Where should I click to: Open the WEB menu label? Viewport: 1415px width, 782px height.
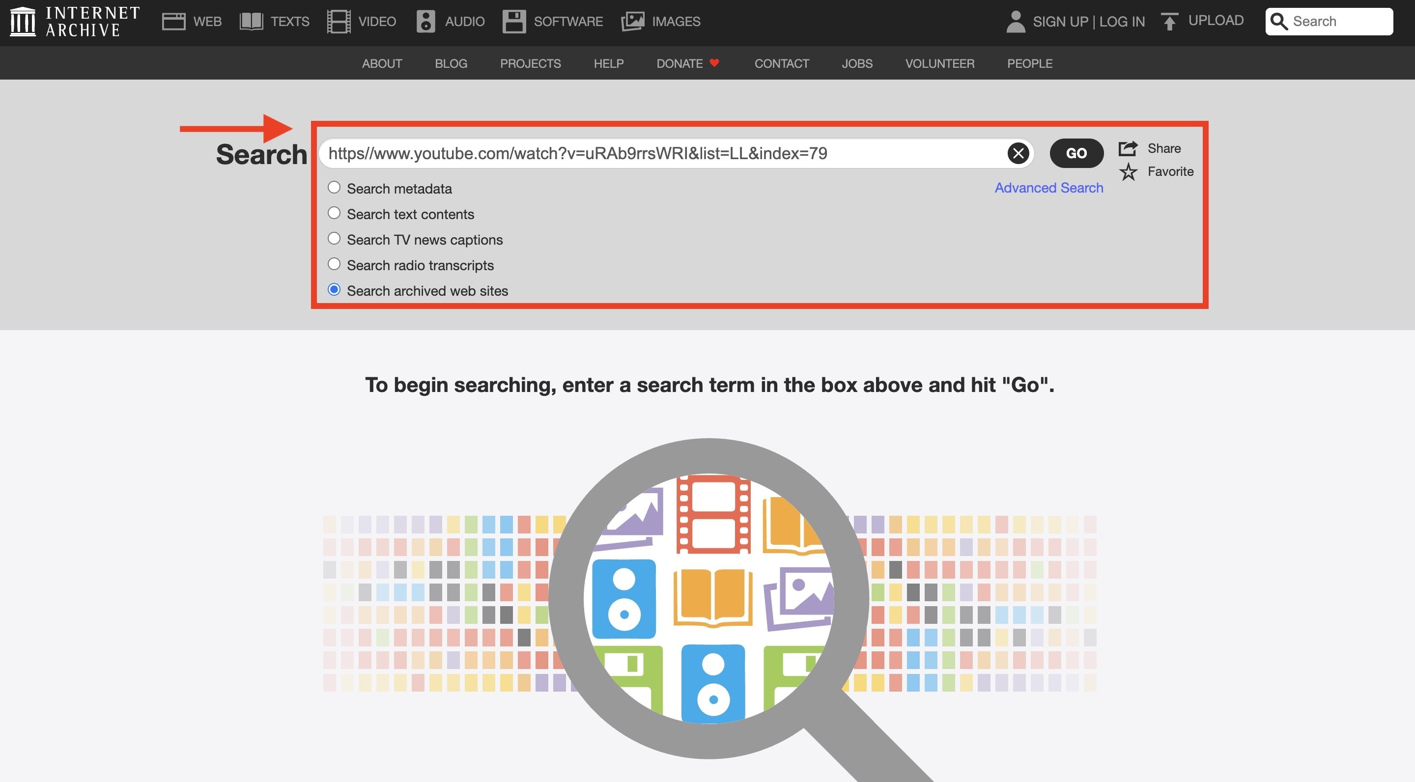pyautogui.click(x=208, y=22)
